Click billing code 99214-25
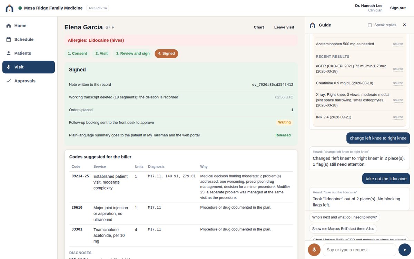414x259 pixels. tap(80, 176)
